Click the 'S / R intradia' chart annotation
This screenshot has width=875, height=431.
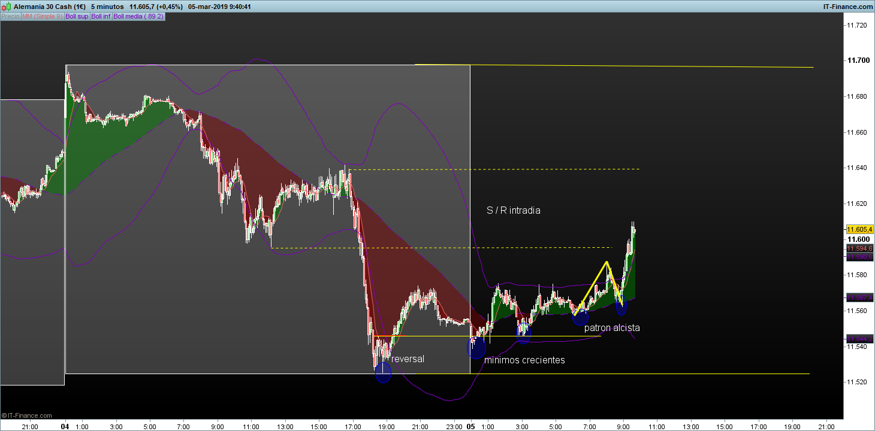point(514,210)
